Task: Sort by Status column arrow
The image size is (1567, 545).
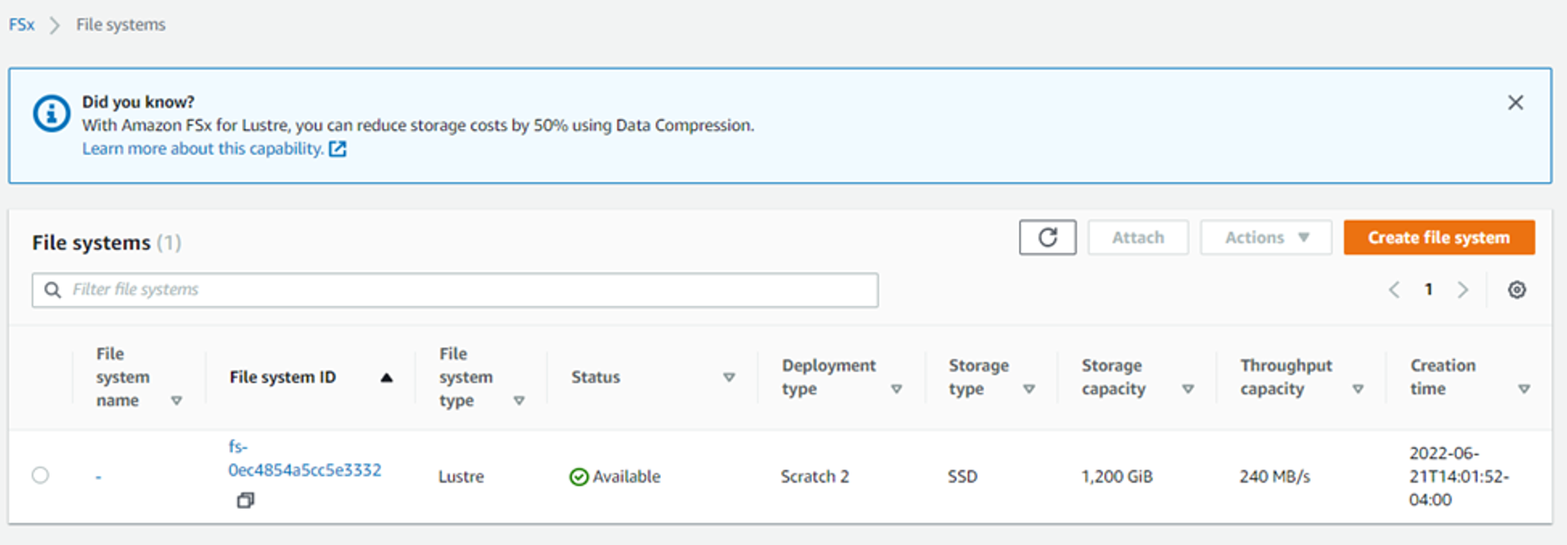Action: point(728,377)
